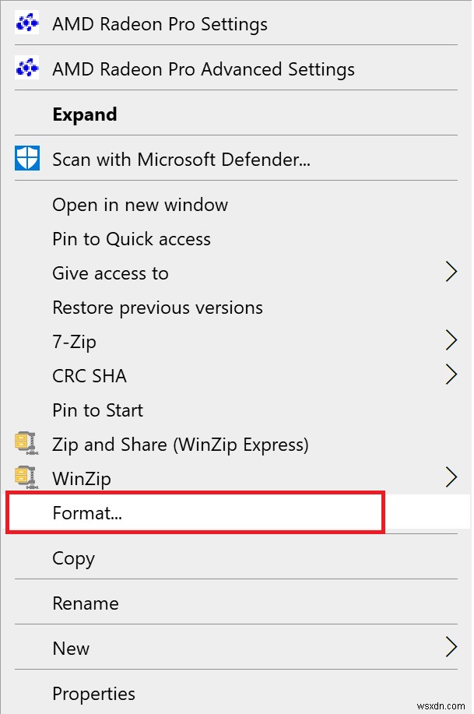Expand the 7-Zip submenu chevron

click(x=451, y=340)
